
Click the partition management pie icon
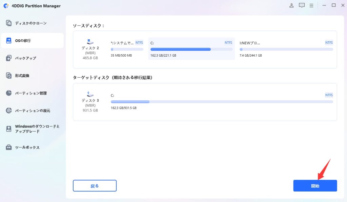8,93
